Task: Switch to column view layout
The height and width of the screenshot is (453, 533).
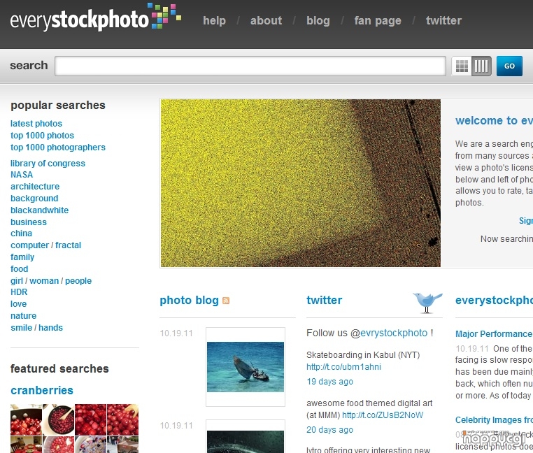Action: coord(481,66)
